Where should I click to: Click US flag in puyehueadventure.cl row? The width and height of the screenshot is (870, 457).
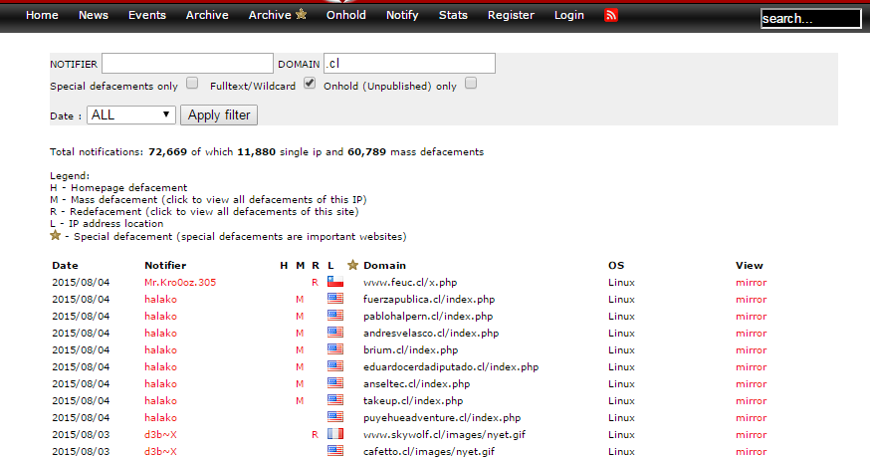[x=335, y=417]
